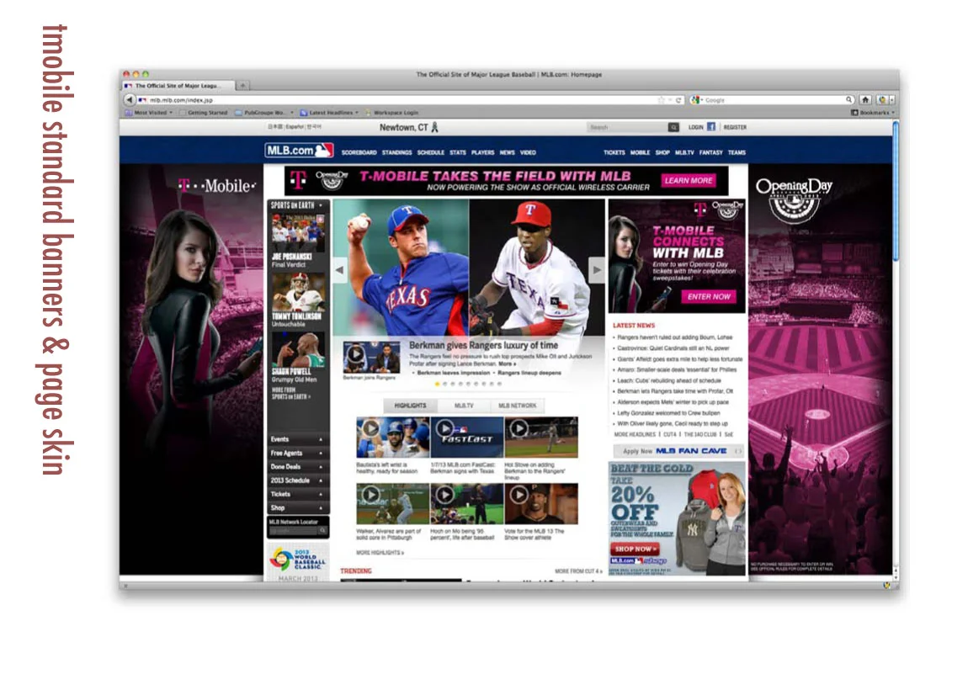Open Berkman gives Rangers luxury headline
The width and height of the screenshot is (968, 690).
tap(483, 346)
